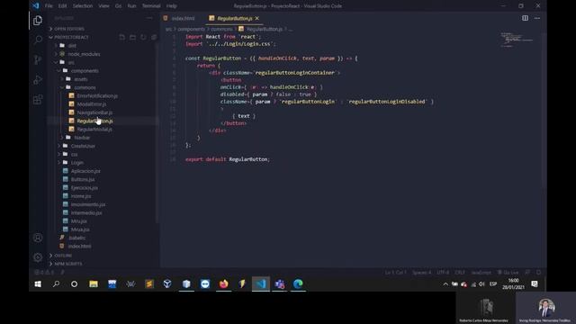Open the Manage gear icon
Screen dimensions: 576x324
(x=38, y=257)
